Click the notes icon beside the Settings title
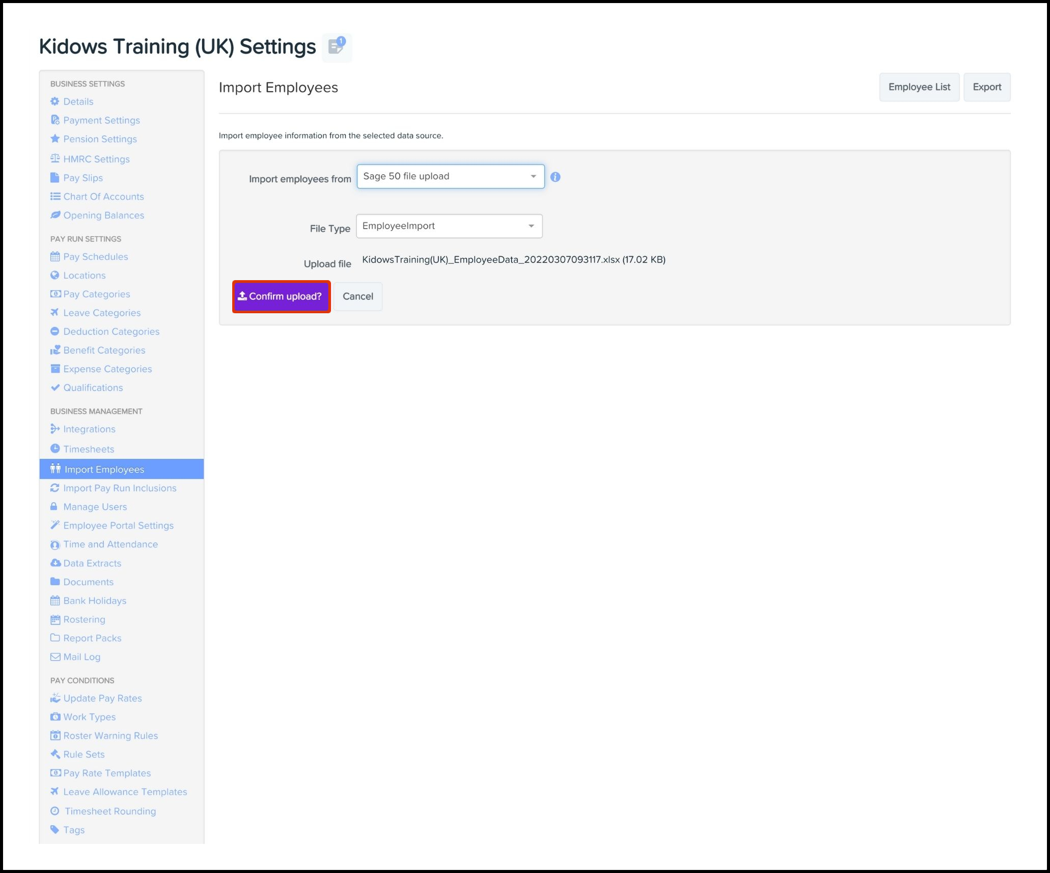Screen dimensions: 1050x873 [x=337, y=47]
